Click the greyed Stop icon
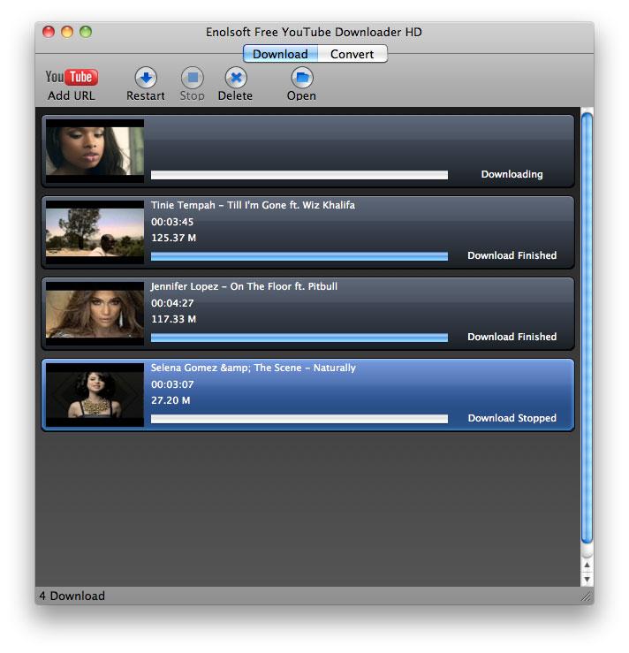 [193, 78]
